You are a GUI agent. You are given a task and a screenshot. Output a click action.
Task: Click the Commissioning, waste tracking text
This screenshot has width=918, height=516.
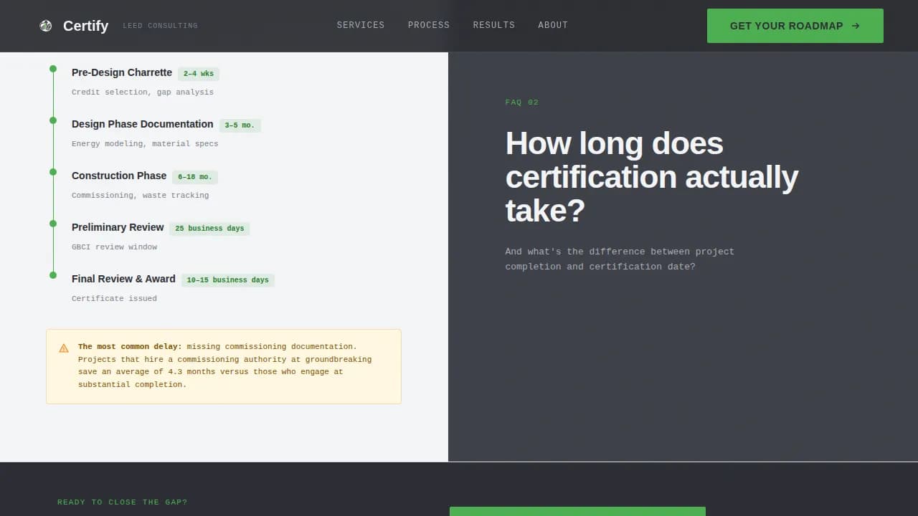(x=141, y=195)
